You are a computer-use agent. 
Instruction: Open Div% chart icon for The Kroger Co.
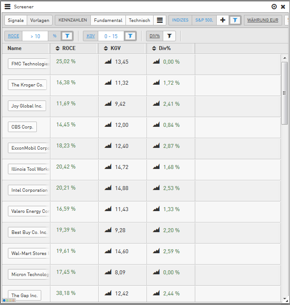pos(156,82)
